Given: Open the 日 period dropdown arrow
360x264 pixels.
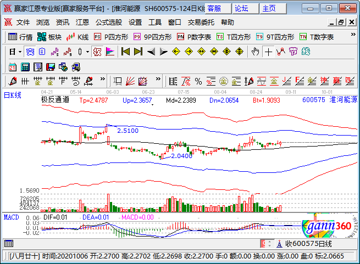Looking at the screenshot, I should [20, 52].
